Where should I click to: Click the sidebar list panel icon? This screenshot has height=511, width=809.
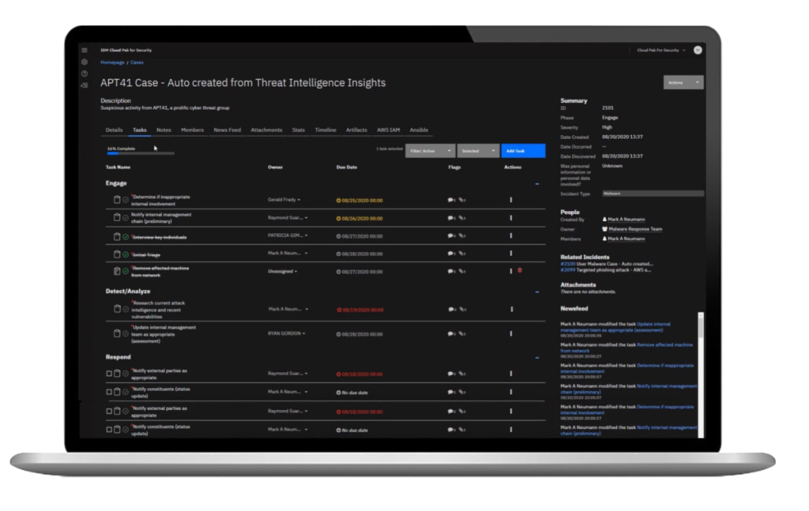coord(84,85)
